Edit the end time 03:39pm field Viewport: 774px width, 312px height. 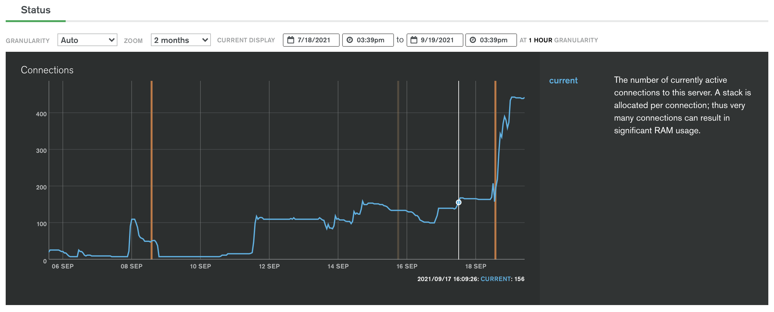491,40
